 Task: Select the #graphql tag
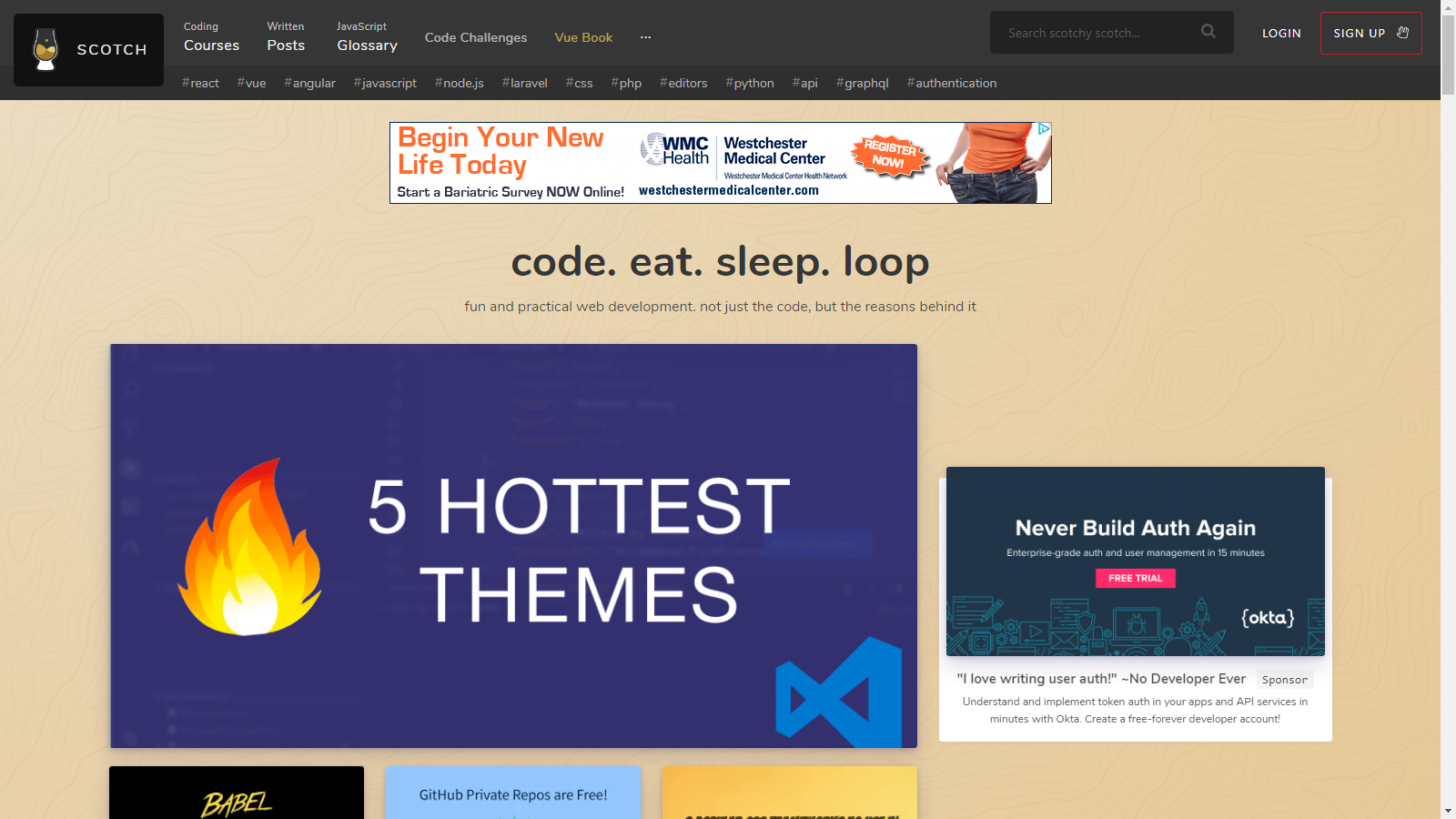(x=863, y=83)
